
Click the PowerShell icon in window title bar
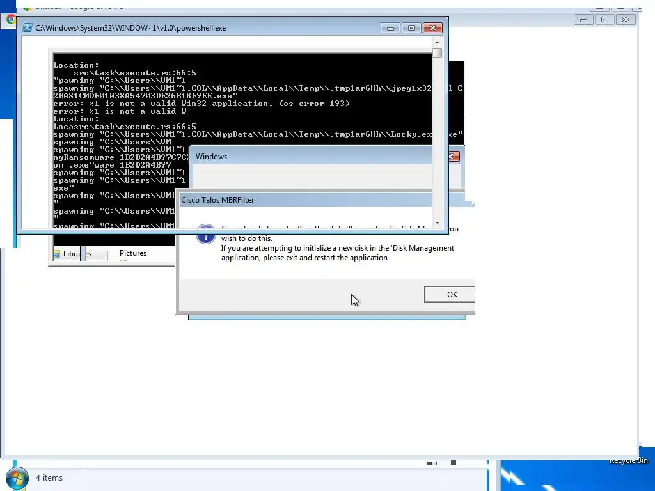(x=27, y=28)
